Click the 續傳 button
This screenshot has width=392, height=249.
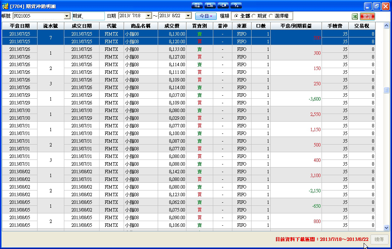[x=379, y=239]
